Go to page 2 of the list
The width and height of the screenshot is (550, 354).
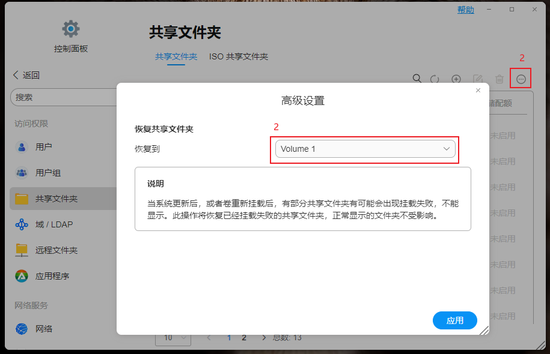[x=244, y=338]
